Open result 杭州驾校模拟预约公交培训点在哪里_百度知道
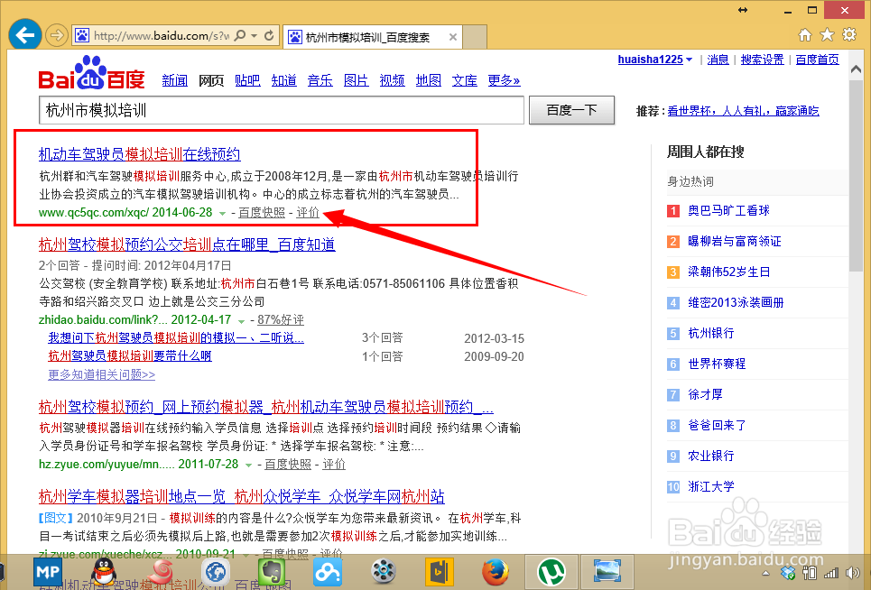Image resolution: width=871 pixels, height=590 pixels. (x=187, y=244)
